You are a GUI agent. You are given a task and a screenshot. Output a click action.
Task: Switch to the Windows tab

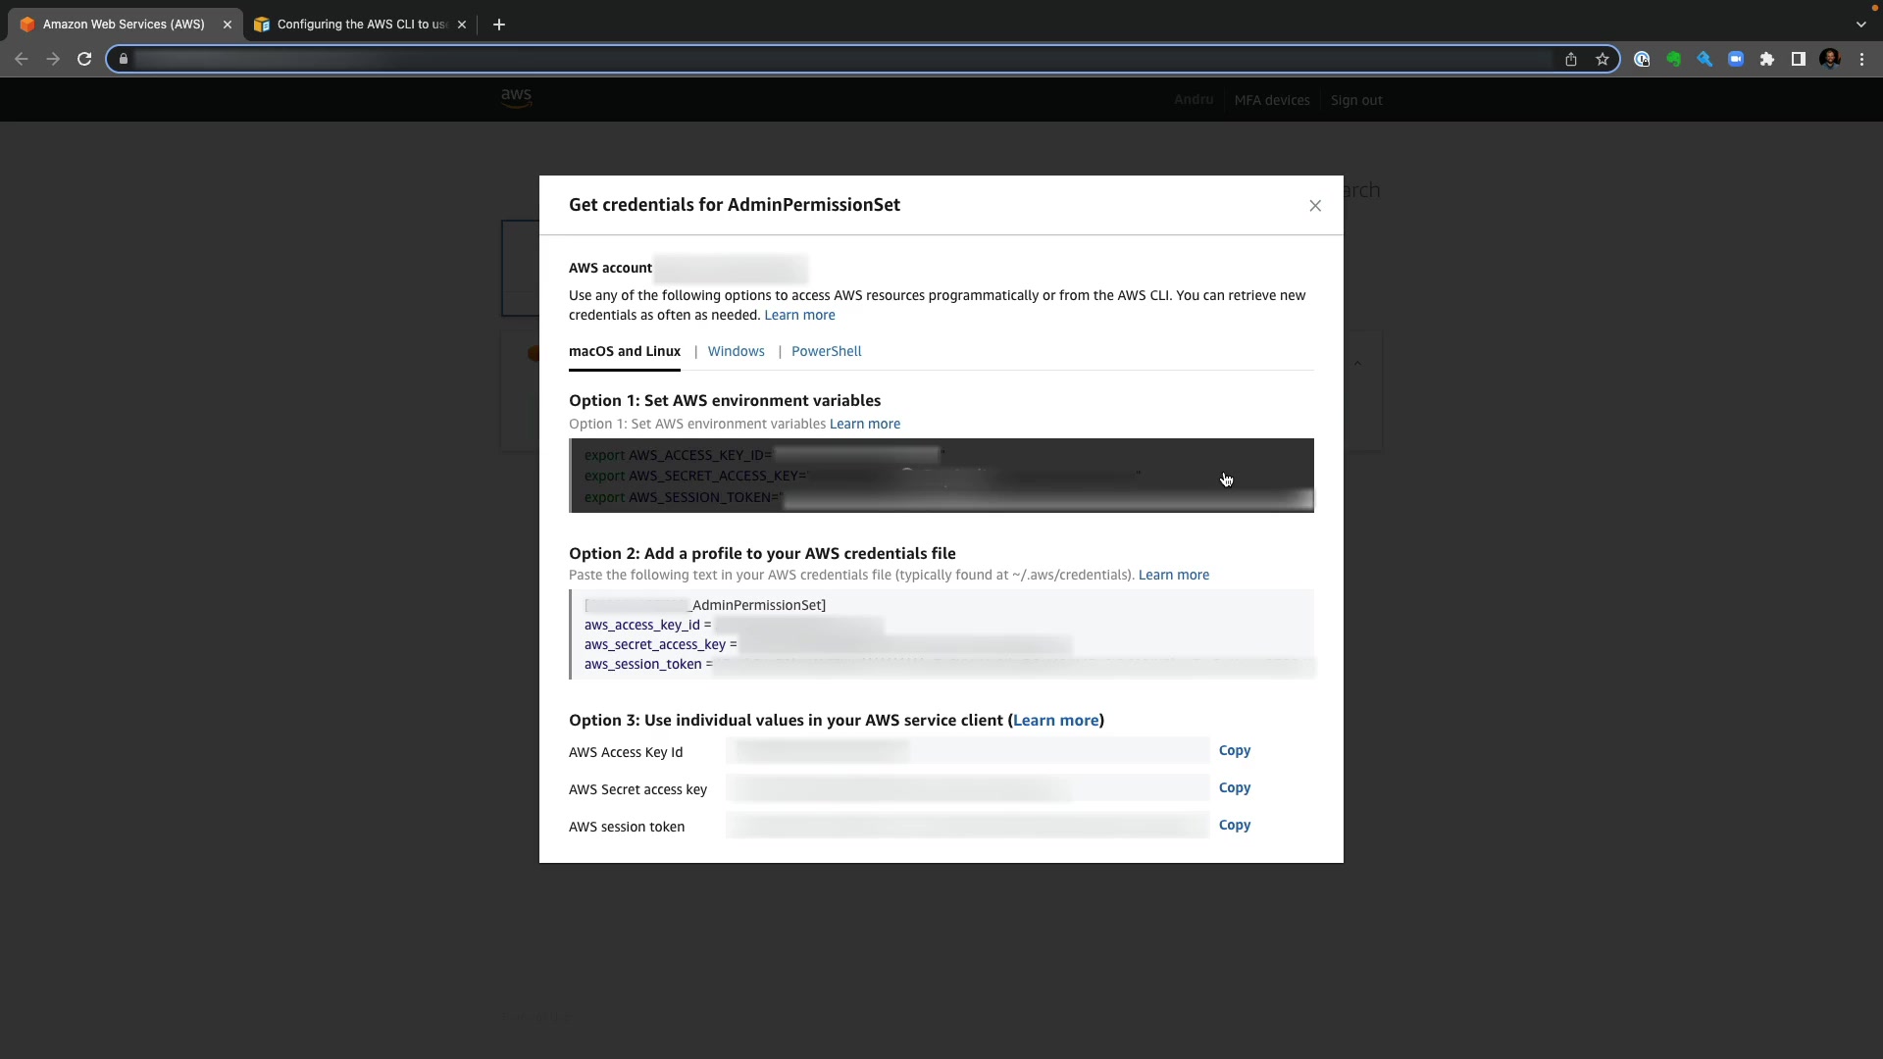coord(736,351)
